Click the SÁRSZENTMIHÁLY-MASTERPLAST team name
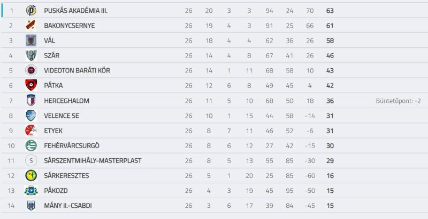The height and width of the screenshot is (219, 428). [x=93, y=160]
